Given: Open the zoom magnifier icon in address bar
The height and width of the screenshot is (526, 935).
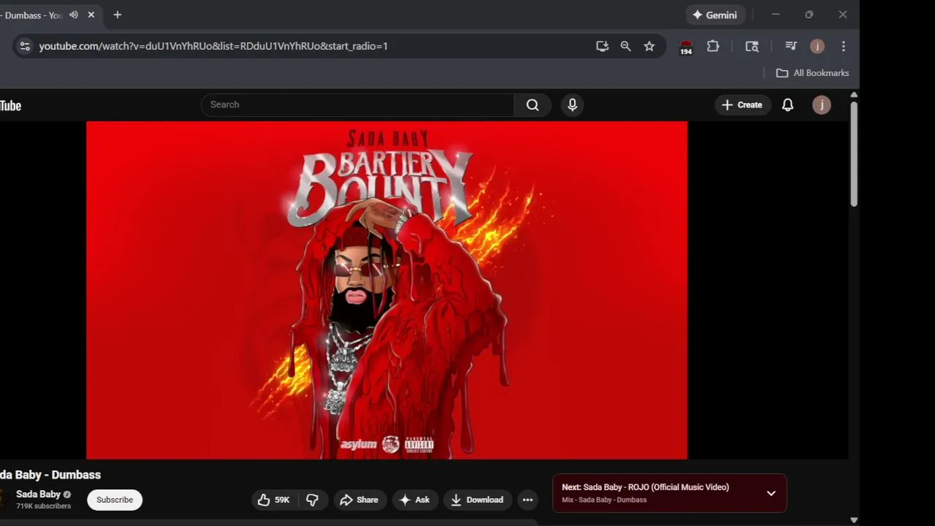Looking at the screenshot, I should pyautogui.click(x=626, y=46).
